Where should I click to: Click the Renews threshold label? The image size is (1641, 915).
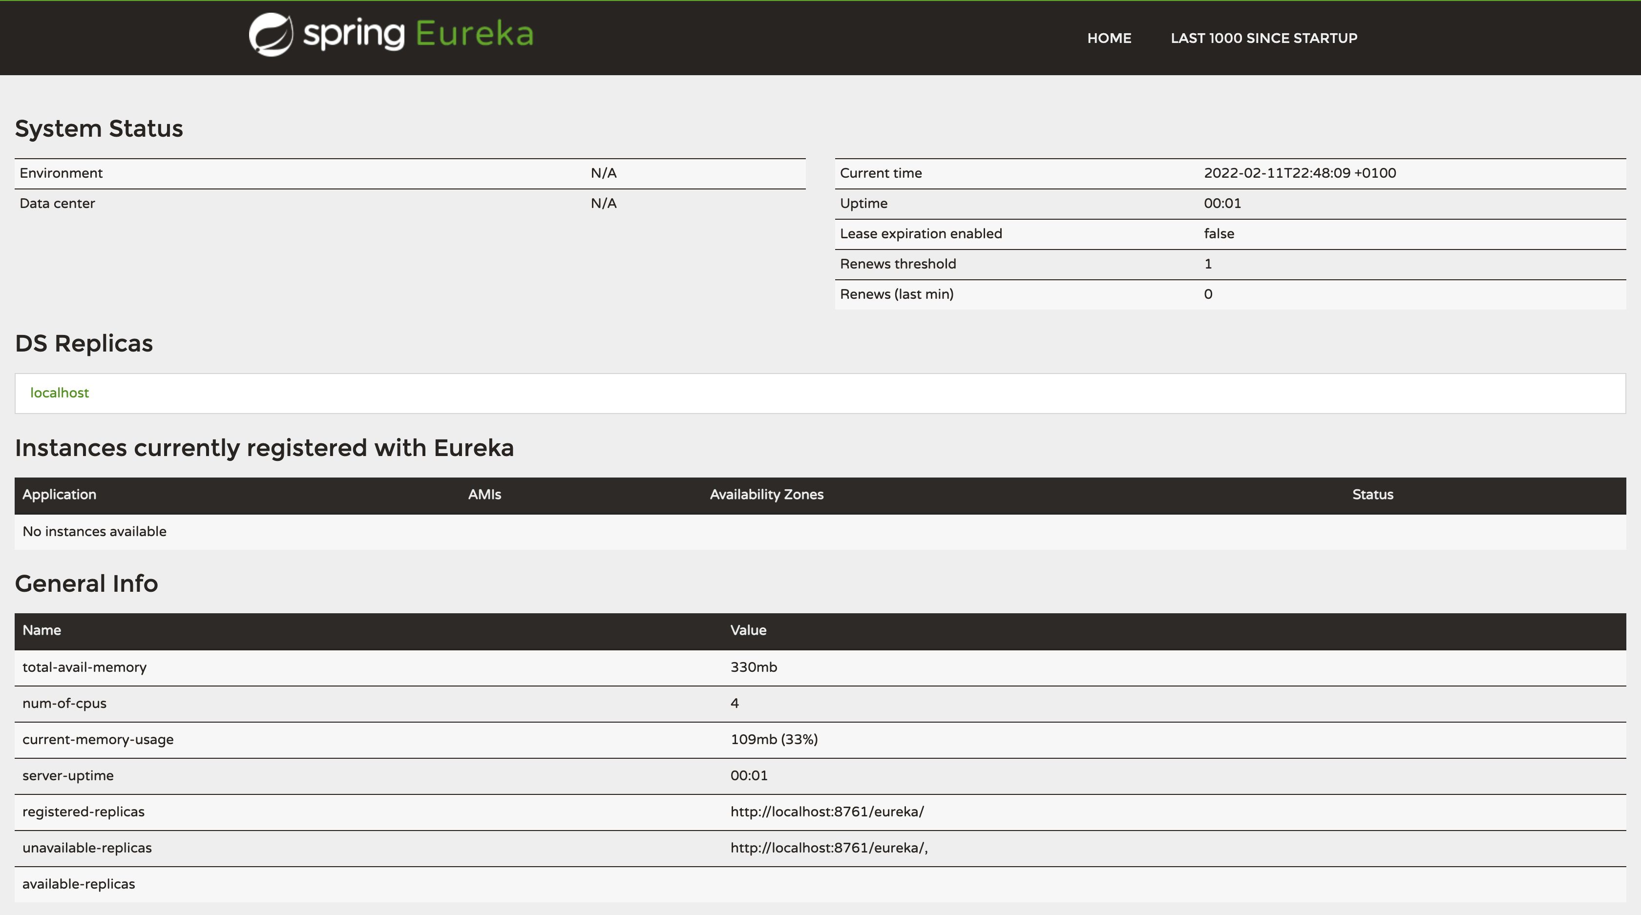[898, 264]
